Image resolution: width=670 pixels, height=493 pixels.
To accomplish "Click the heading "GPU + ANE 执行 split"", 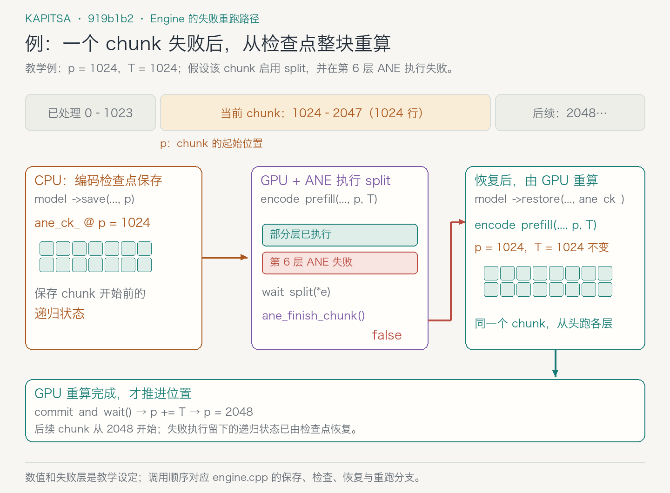I will point(325,180).
